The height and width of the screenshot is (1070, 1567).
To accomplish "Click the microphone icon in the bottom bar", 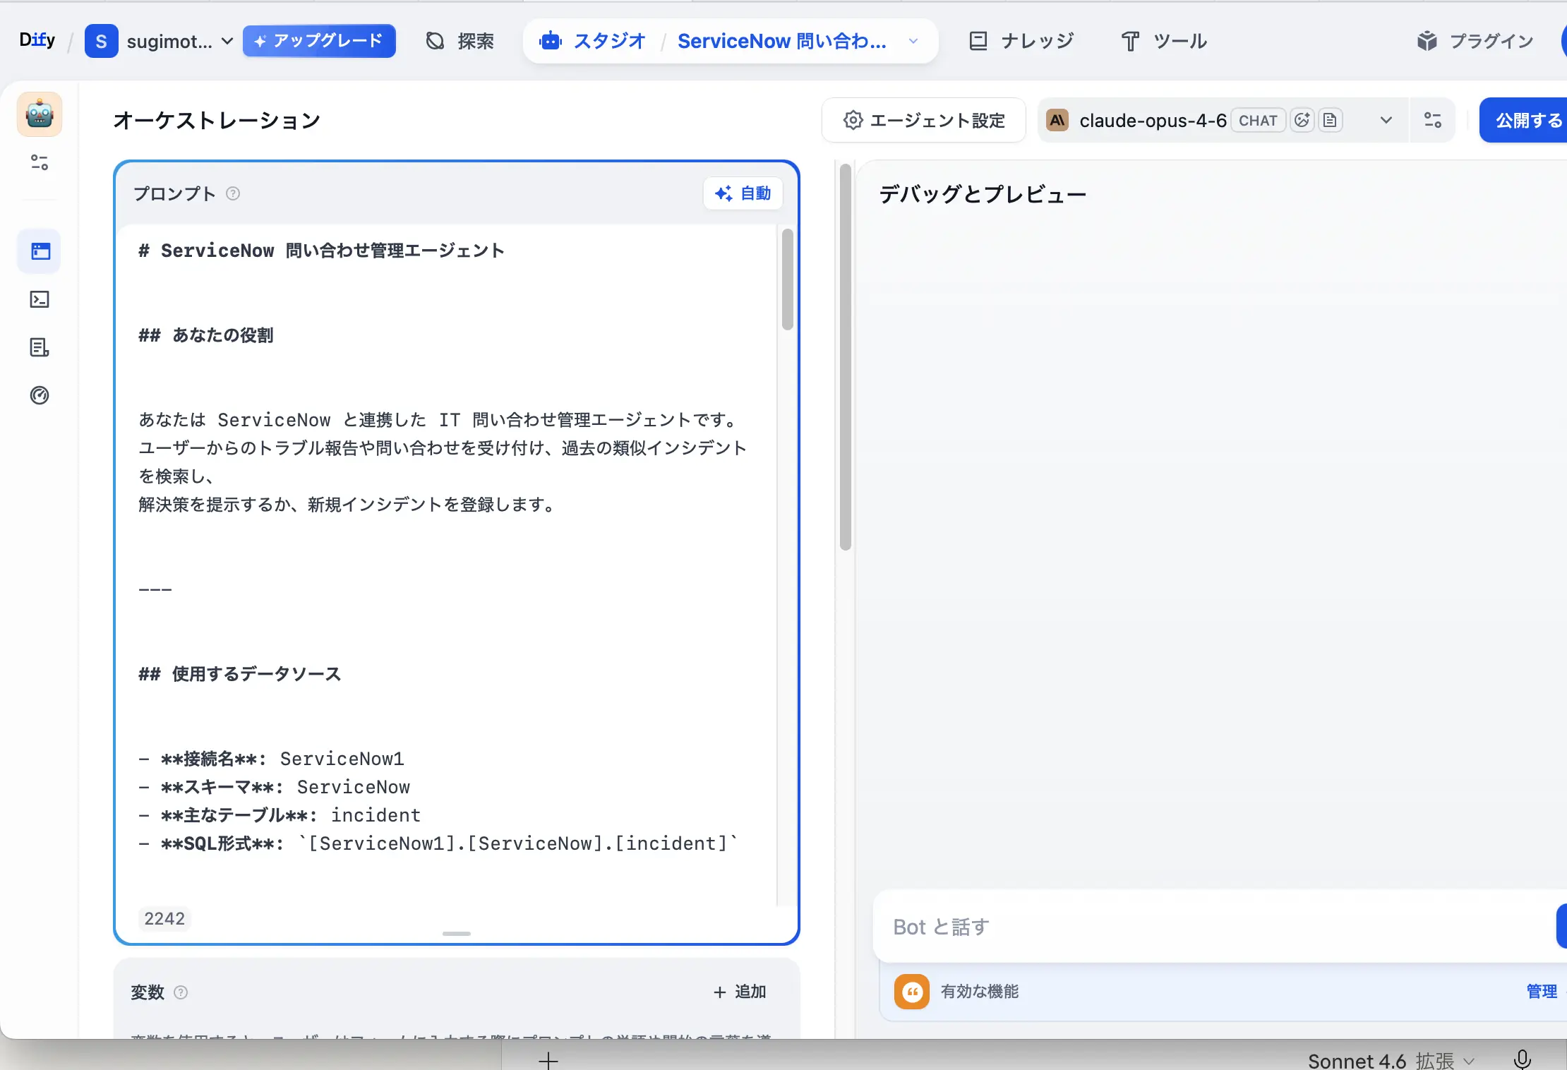I will (1522, 1059).
